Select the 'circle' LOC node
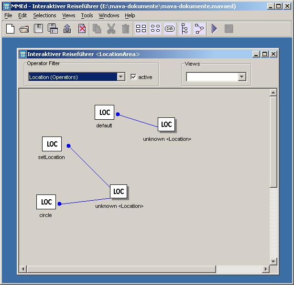 tap(46, 202)
